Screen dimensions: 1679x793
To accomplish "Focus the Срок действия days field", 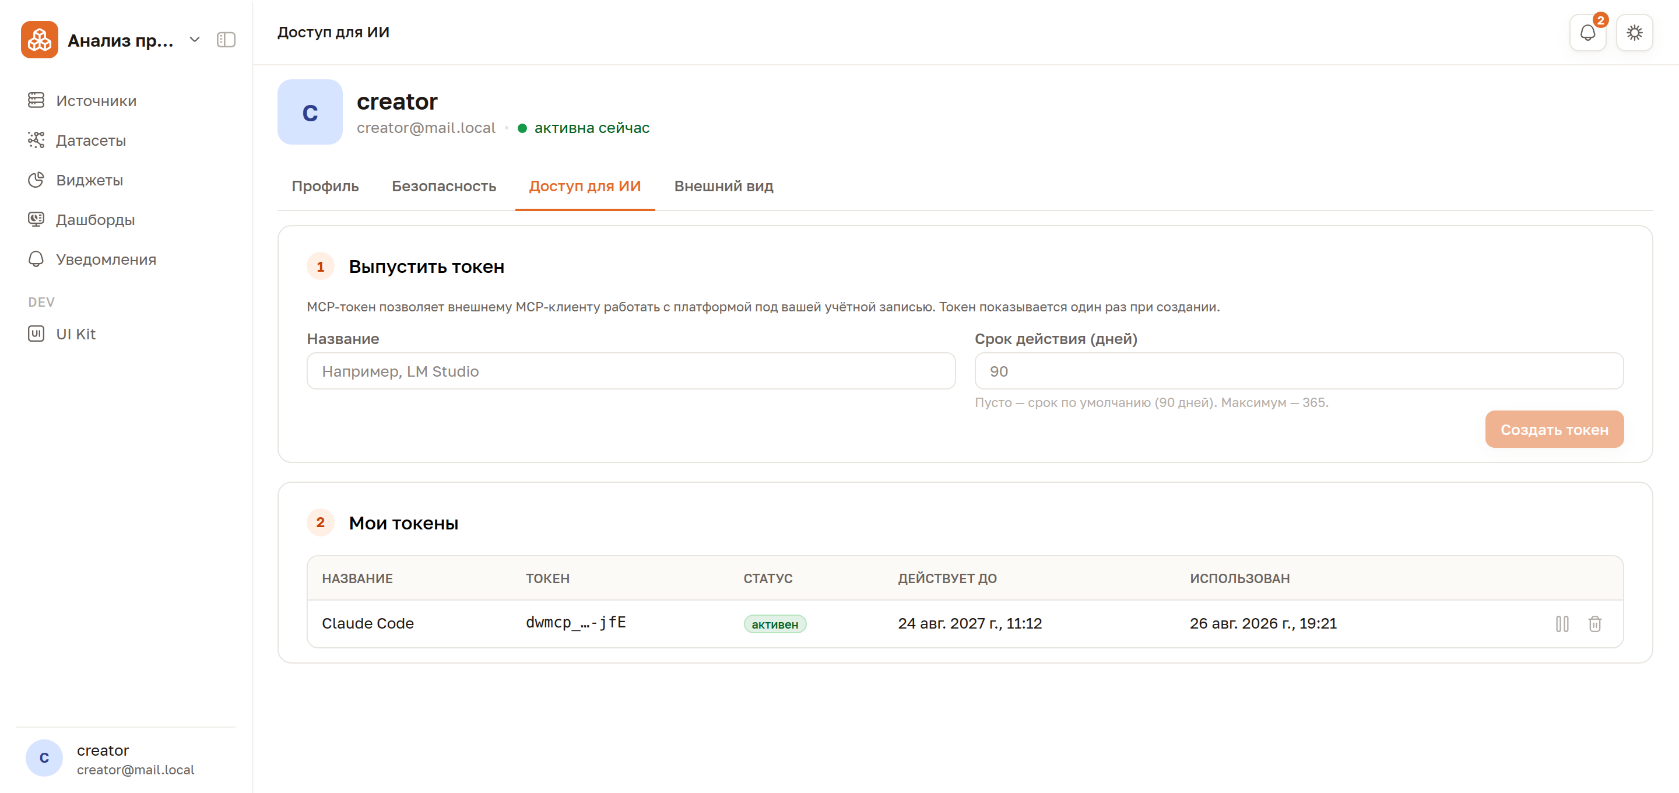I will tap(1298, 371).
